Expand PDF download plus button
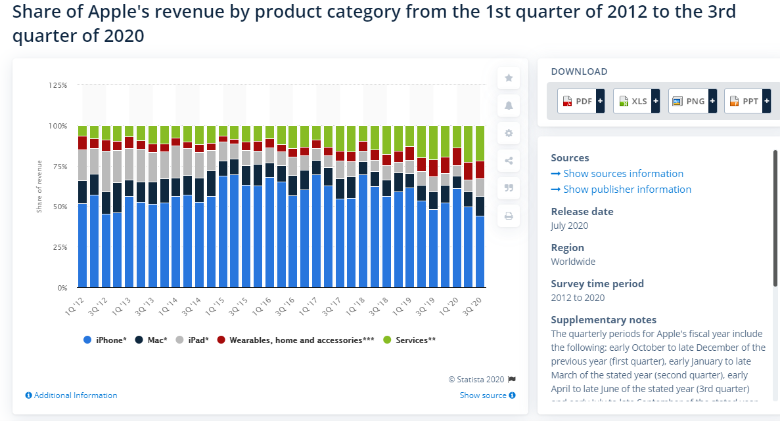780x421 pixels. 601,101
